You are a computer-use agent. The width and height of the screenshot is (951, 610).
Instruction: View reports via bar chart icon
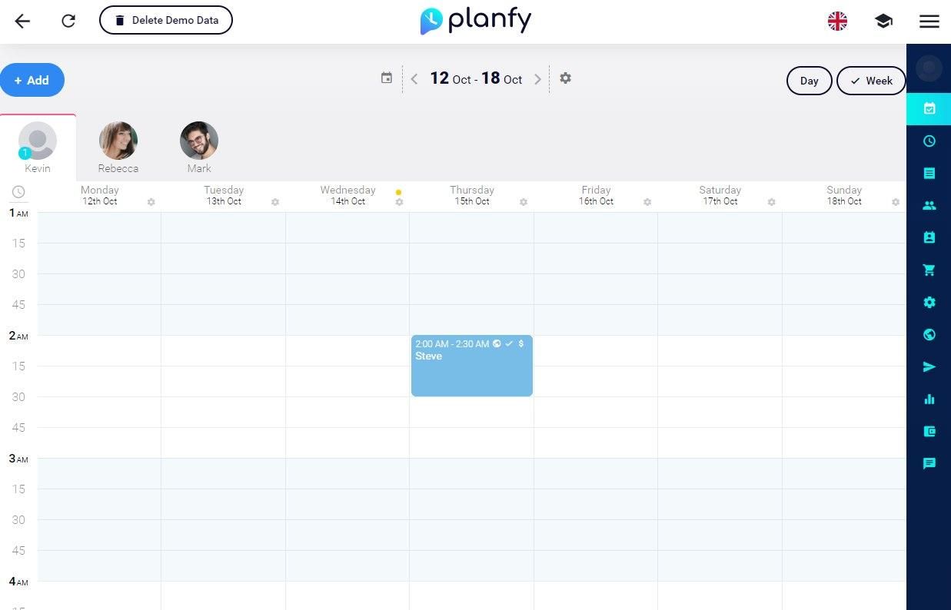pyautogui.click(x=929, y=399)
